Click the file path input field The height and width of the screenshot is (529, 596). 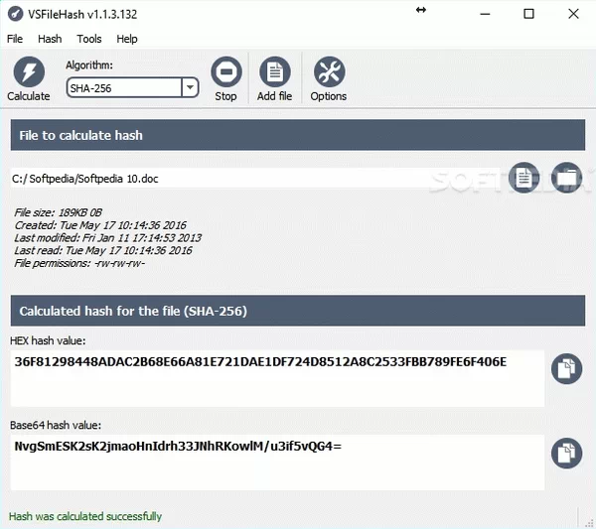point(258,178)
